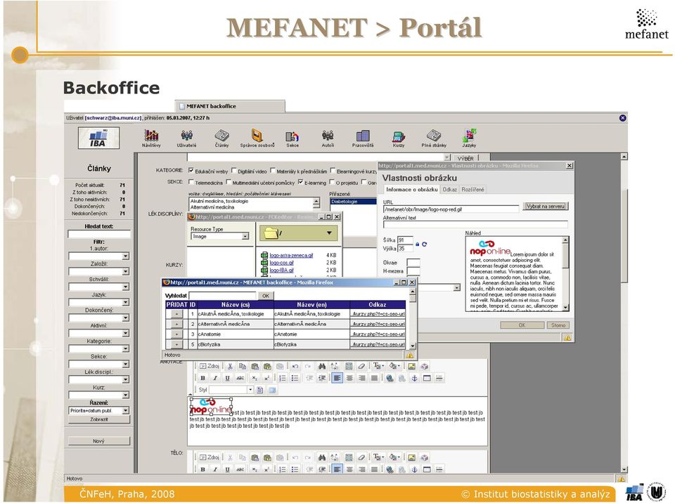Toggle Telemedicína section checkbox

pyautogui.click(x=191, y=182)
